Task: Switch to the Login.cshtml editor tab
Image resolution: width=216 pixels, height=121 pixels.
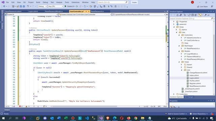Action: click(x=33, y=11)
